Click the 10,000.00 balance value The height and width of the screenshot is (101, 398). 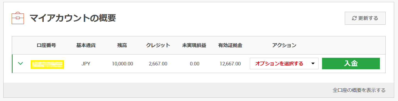coord(122,64)
